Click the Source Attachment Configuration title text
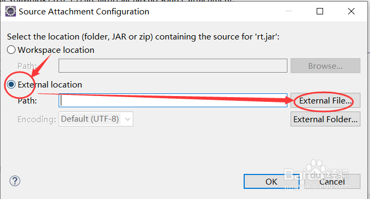 84,12
